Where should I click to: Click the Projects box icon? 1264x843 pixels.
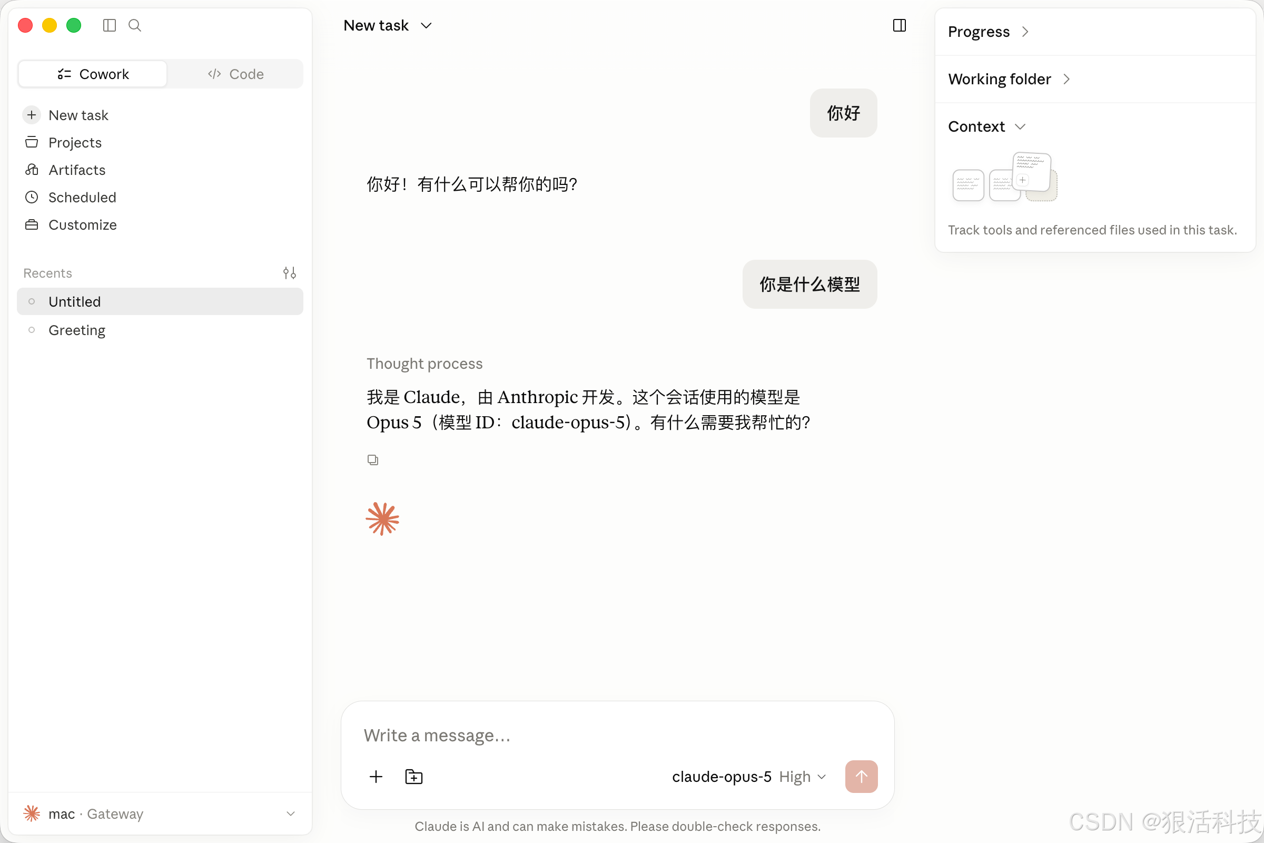[32, 142]
